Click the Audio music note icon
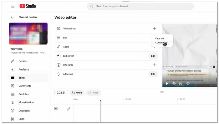The image size is (219, 124). point(59,47)
